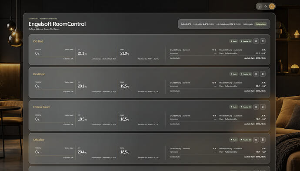Click the Schlafen room title
Screen dimensions: 300x171
(38, 140)
